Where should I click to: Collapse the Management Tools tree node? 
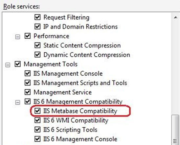(x=8, y=65)
